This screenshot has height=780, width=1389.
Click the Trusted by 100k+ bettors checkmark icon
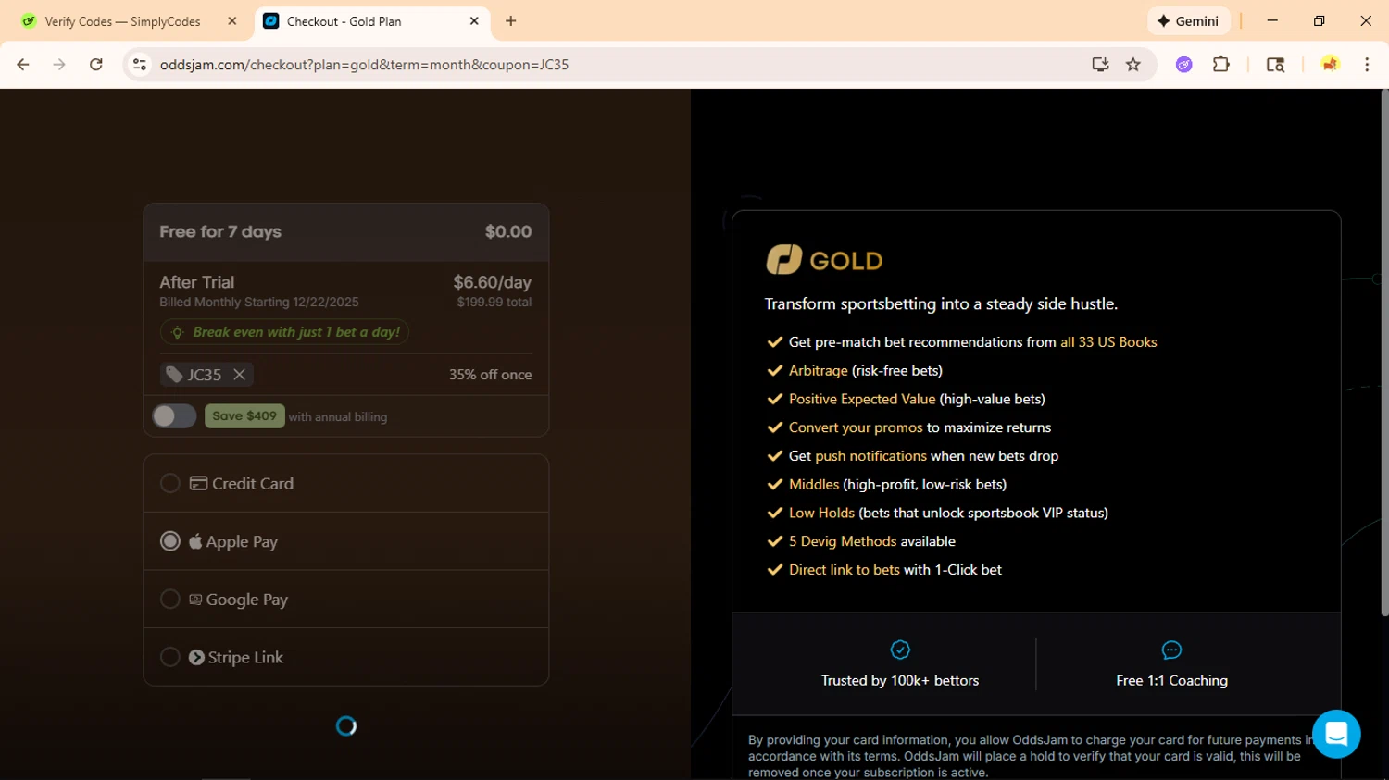900,650
